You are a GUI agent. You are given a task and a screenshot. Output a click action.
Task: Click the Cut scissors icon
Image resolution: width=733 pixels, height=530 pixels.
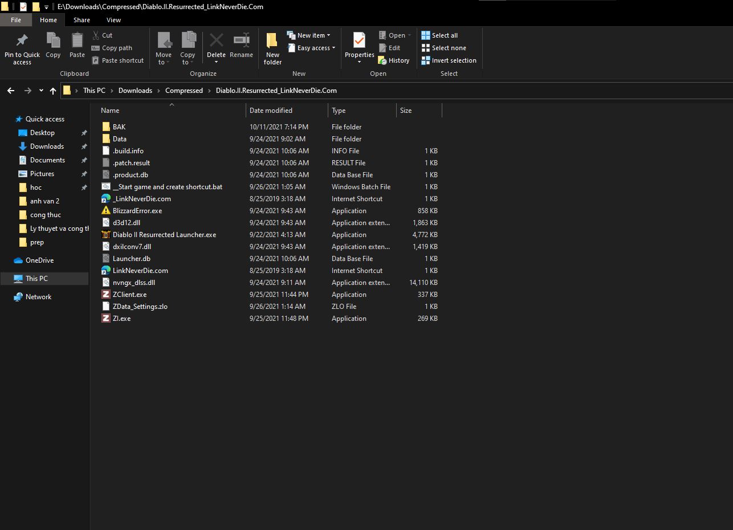[96, 35]
